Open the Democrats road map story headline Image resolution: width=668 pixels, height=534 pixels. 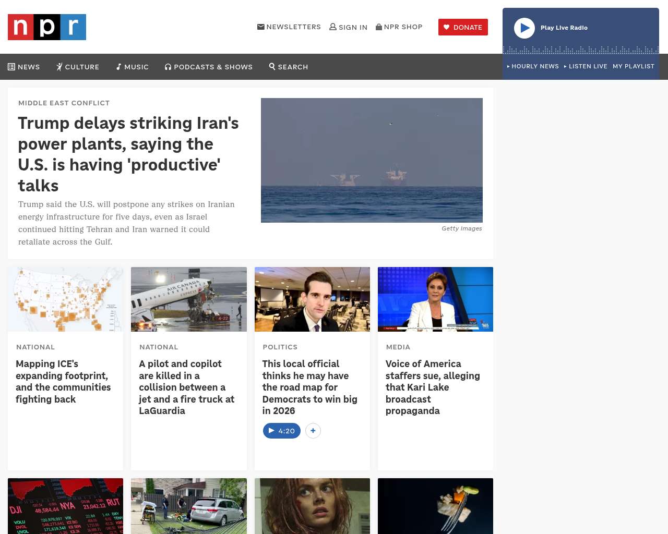310,387
